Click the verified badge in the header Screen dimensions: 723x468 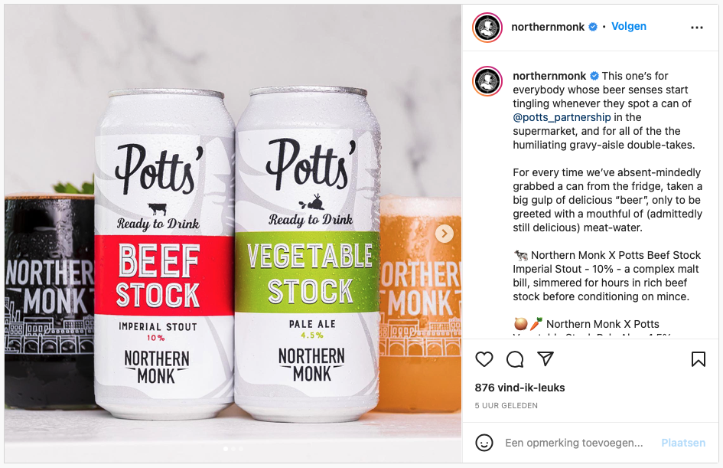593,27
